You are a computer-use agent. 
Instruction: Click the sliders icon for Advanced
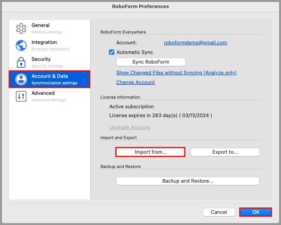(21, 96)
